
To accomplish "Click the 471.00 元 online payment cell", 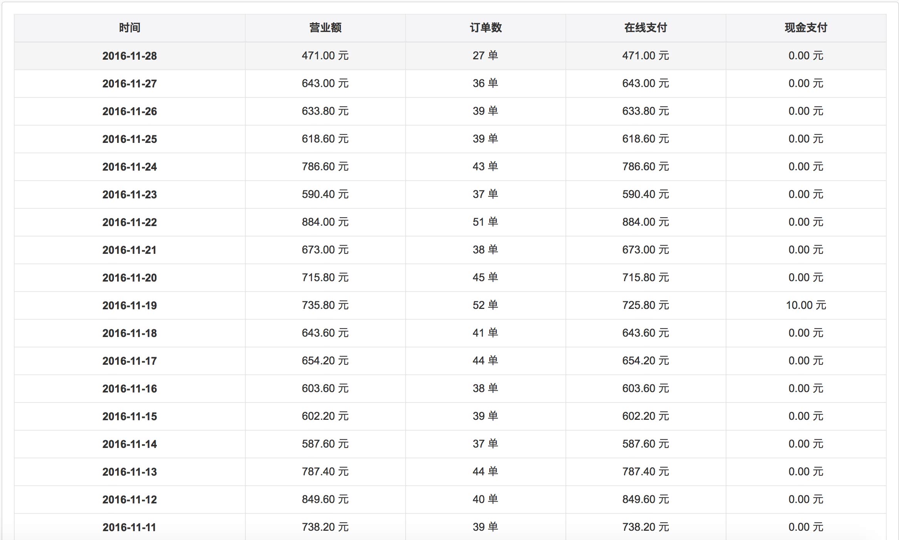I will tap(646, 56).
